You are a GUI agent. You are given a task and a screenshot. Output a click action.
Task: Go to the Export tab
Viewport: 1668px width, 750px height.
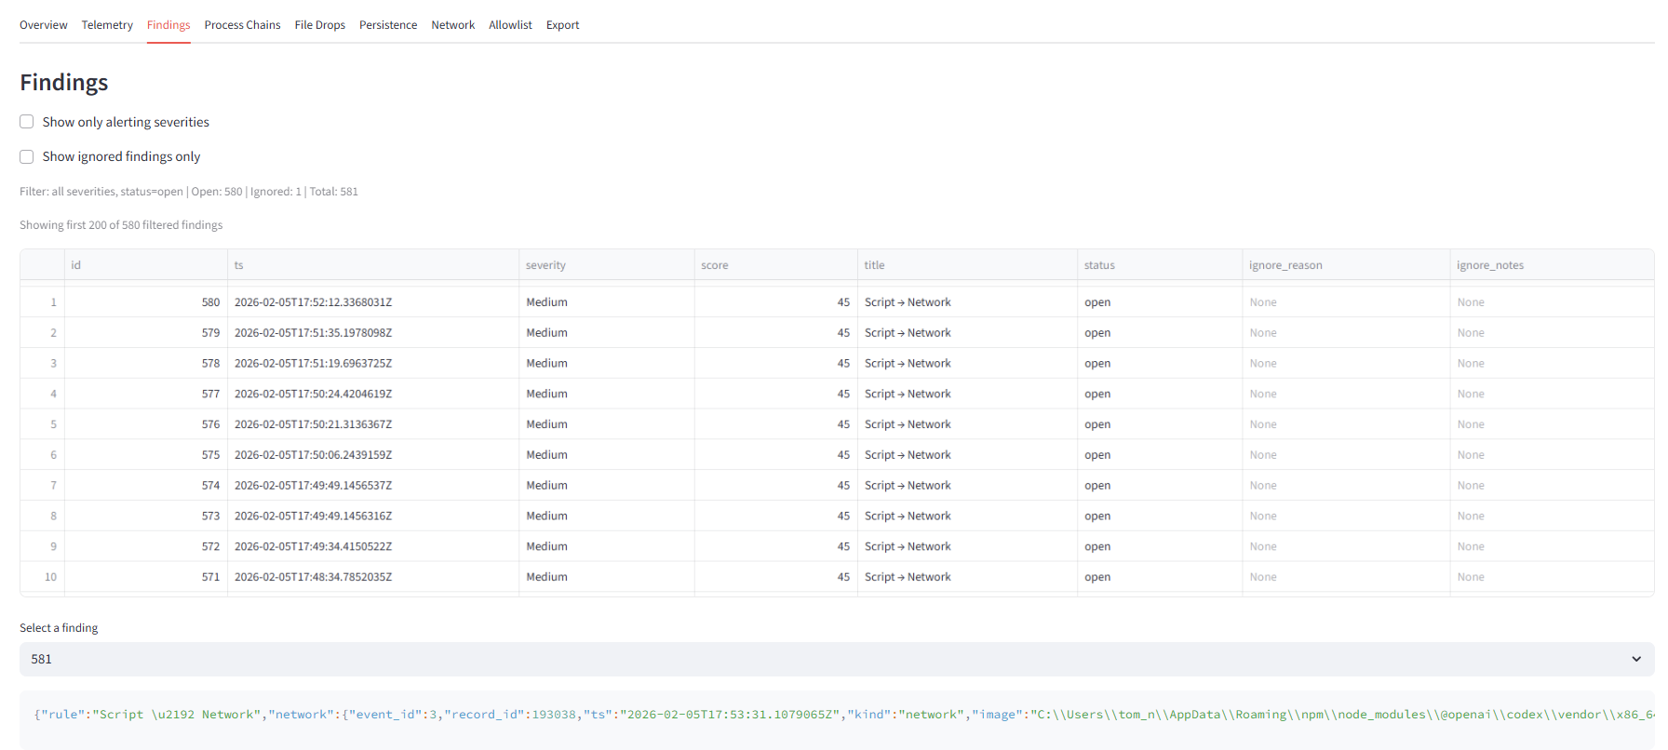562,25
